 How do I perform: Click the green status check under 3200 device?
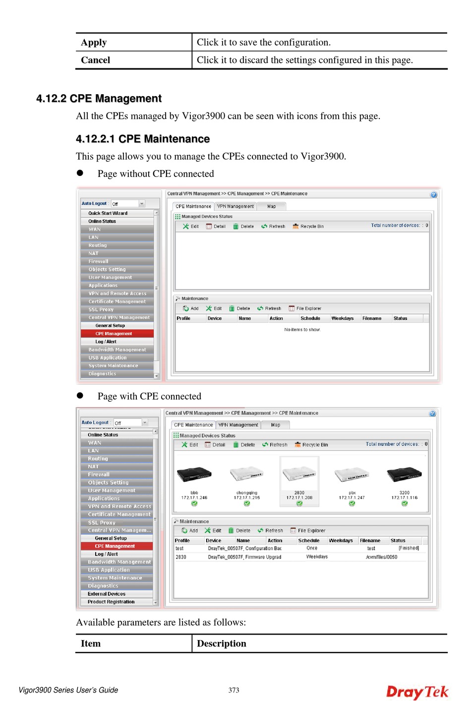pyautogui.click(x=405, y=503)
